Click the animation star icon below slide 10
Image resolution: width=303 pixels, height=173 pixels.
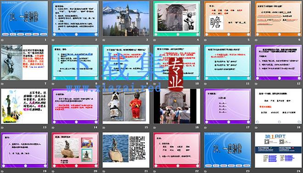click(x=155, y=84)
